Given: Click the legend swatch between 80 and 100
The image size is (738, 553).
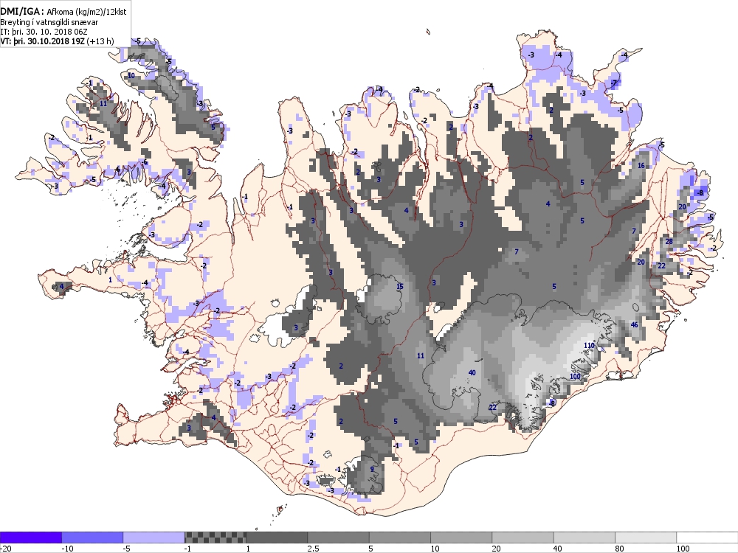Looking at the screenshot, I should pos(646,538).
